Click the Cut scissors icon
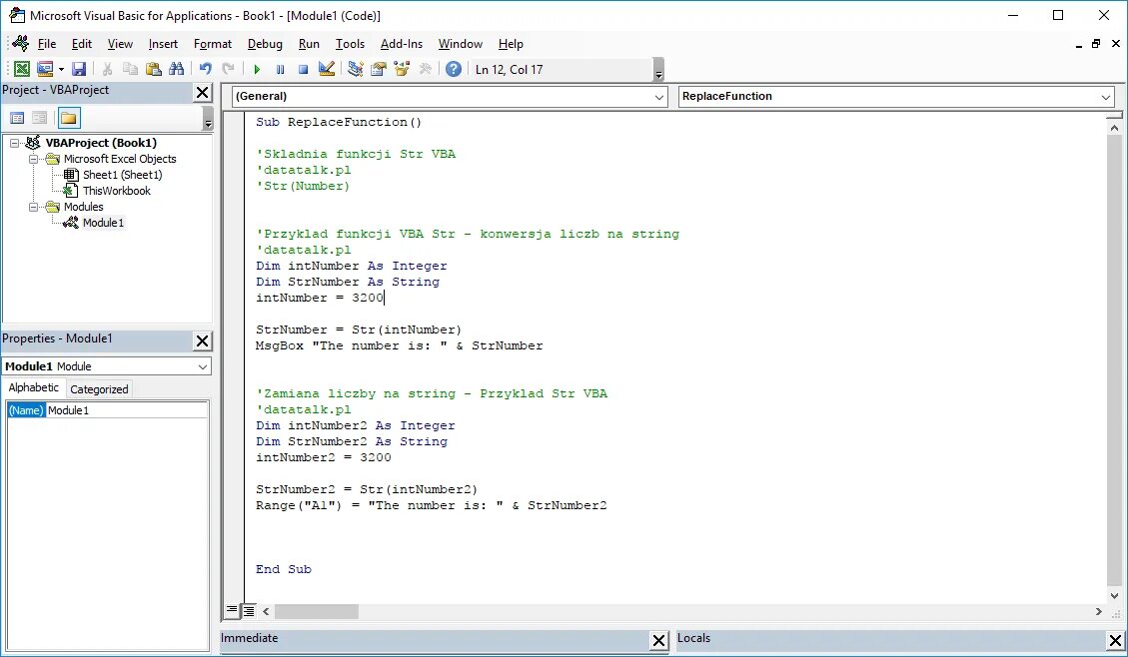Screen dimensions: 1128x657 click(x=107, y=69)
